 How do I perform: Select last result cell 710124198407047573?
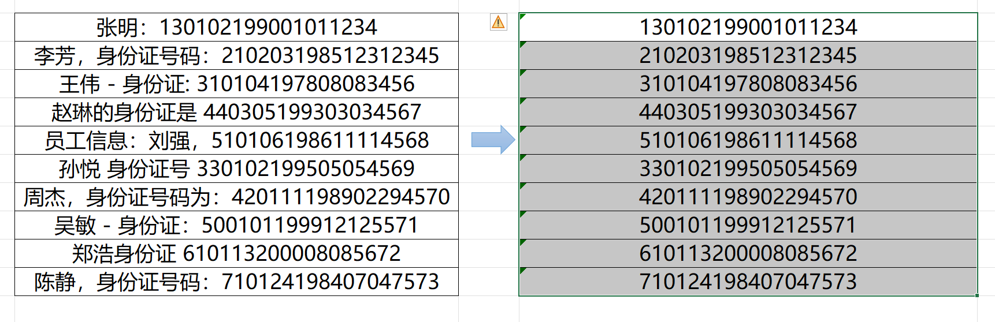(x=748, y=282)
